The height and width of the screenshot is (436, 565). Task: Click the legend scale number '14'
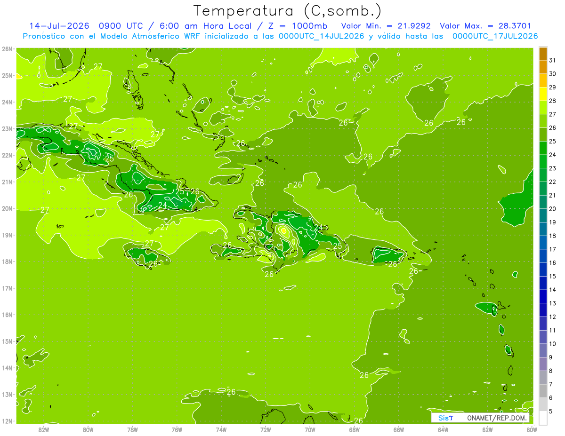[553, 290]
